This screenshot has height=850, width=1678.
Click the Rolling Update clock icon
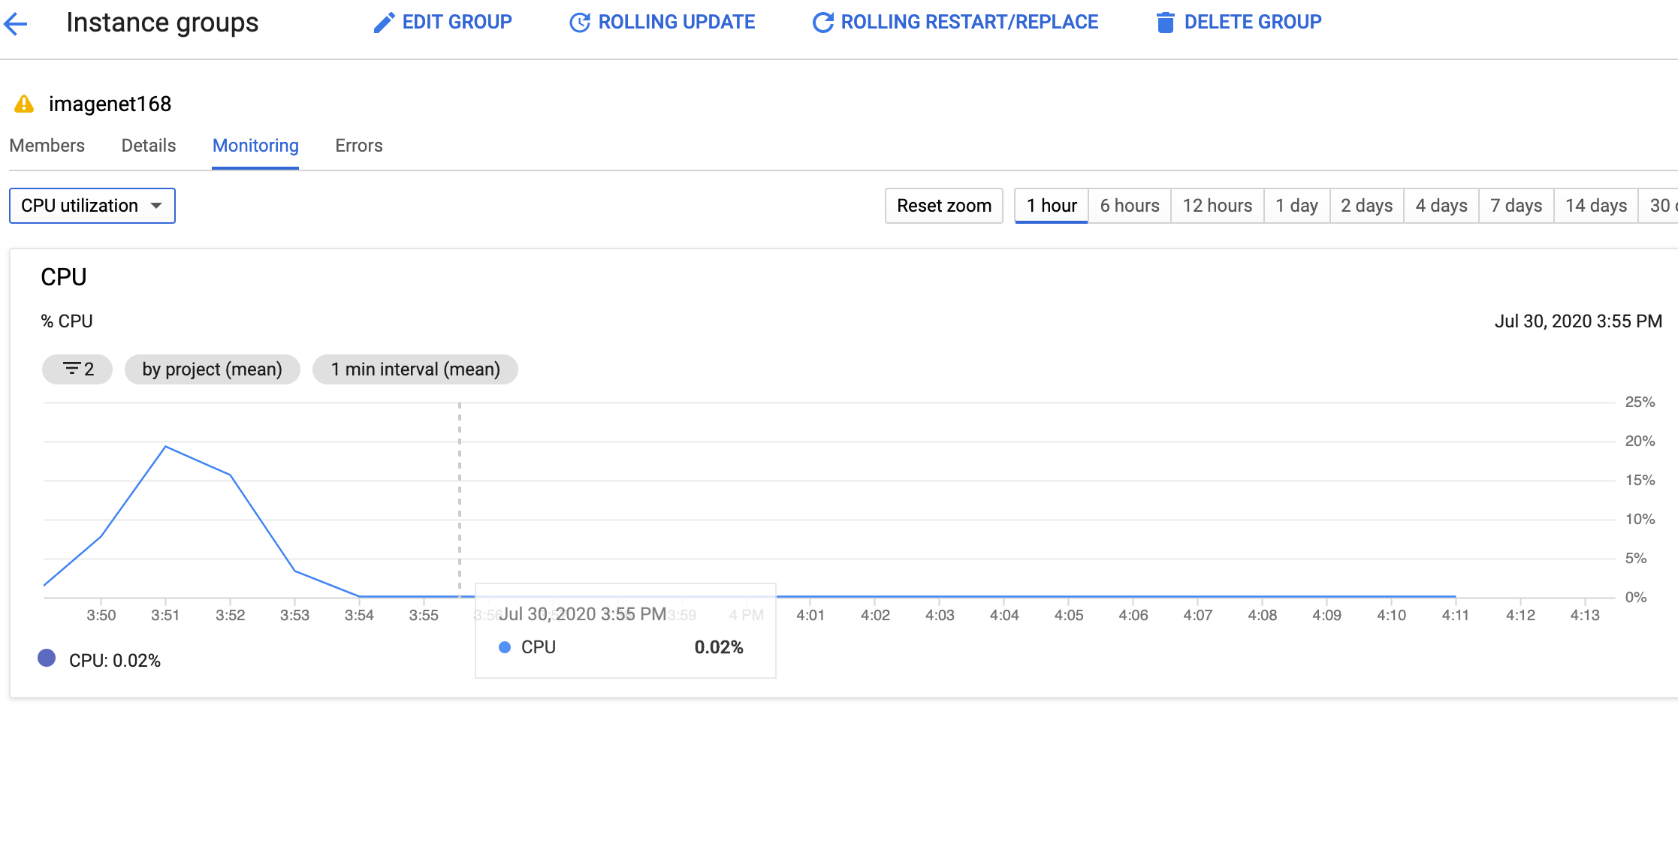(579, 23)
